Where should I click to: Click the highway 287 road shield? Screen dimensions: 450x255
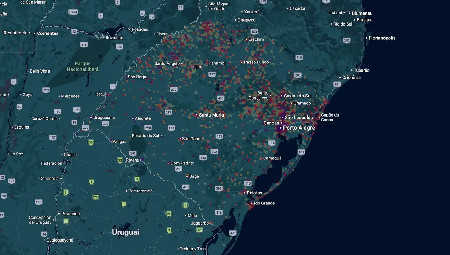(x=168, y=112)
